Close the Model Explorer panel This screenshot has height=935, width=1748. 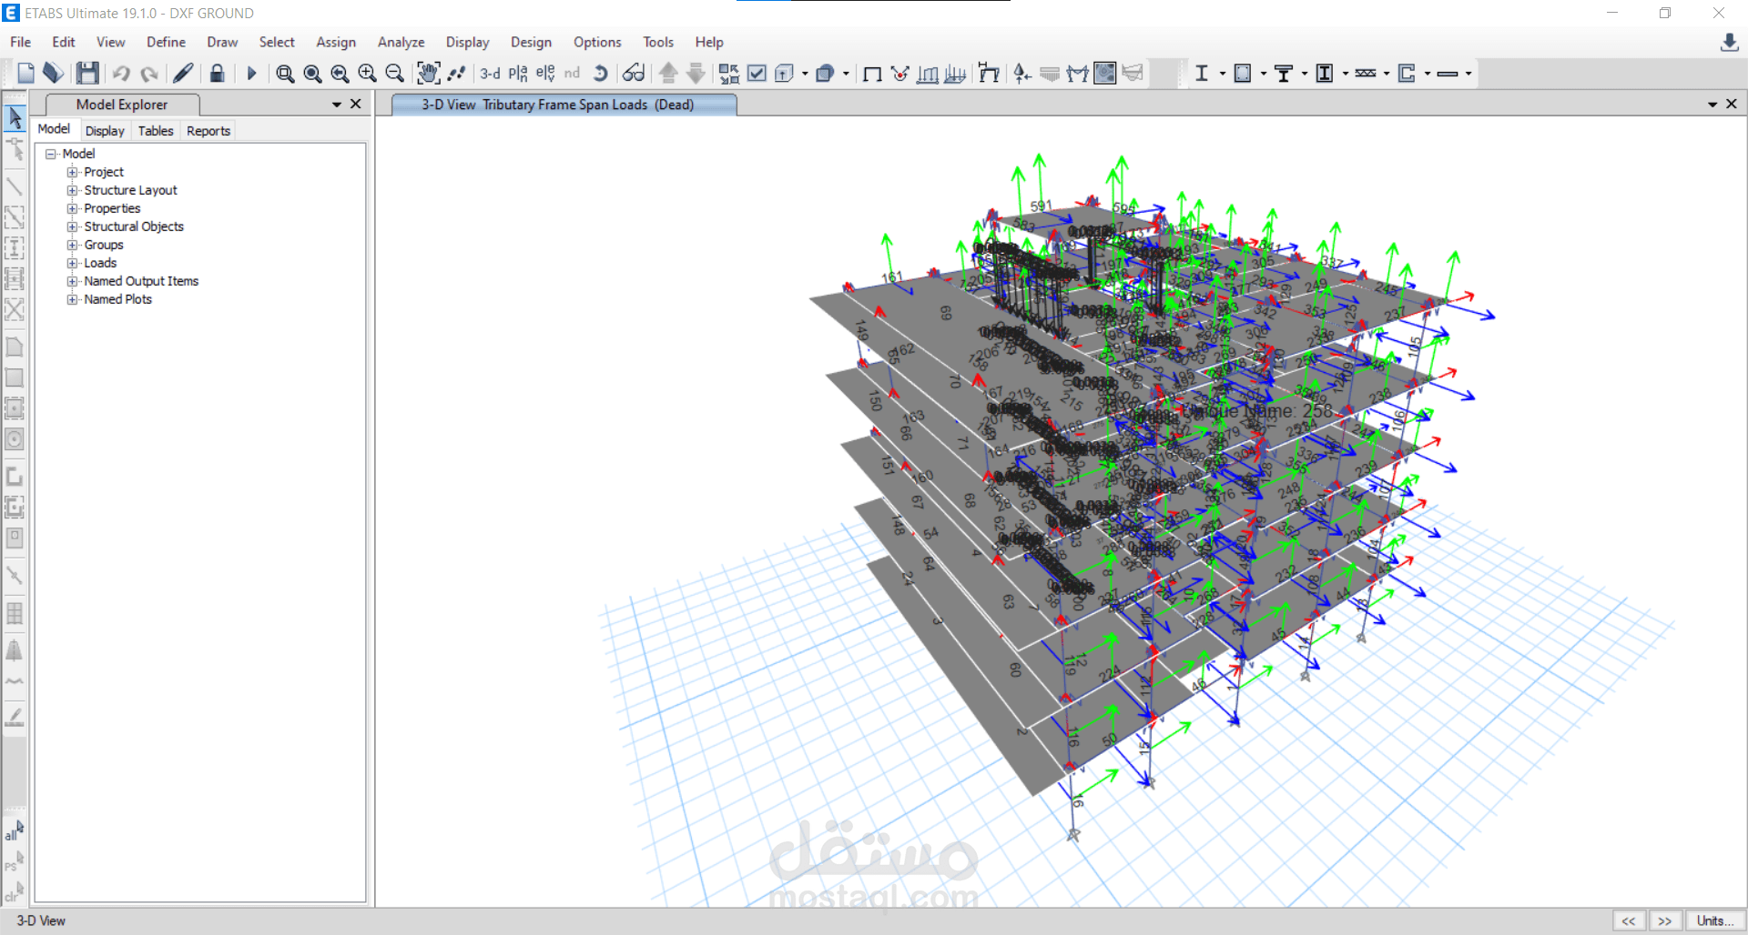[x=356, y=105]
